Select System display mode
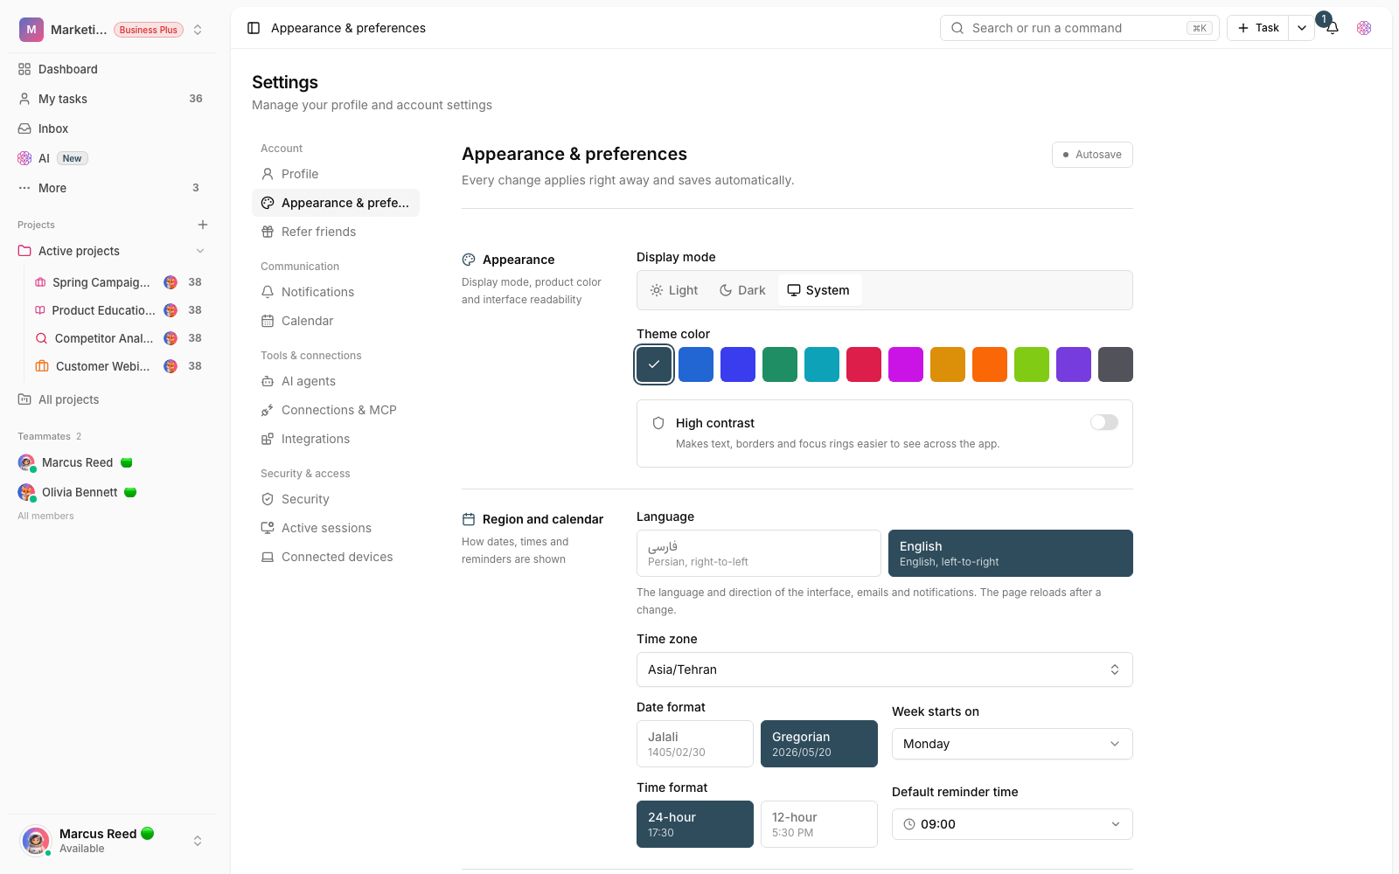The image size is (1399, 874). [819, 290]
